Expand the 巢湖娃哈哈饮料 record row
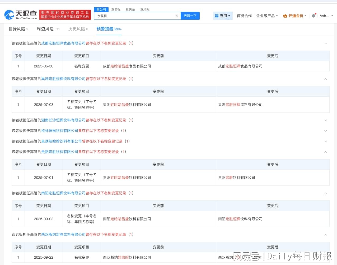This screenshot has width=337, height=265. pos(325,141)
